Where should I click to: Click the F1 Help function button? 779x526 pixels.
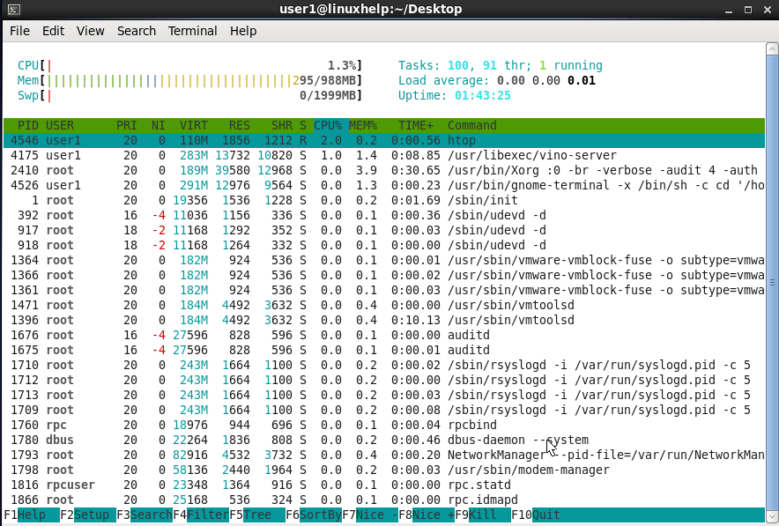click(x=32, y=515)
